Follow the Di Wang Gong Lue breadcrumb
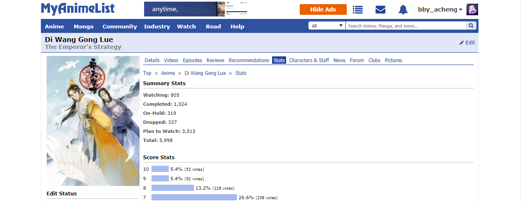This screenshot has height=202, width=521. click(x=205, y=73)
